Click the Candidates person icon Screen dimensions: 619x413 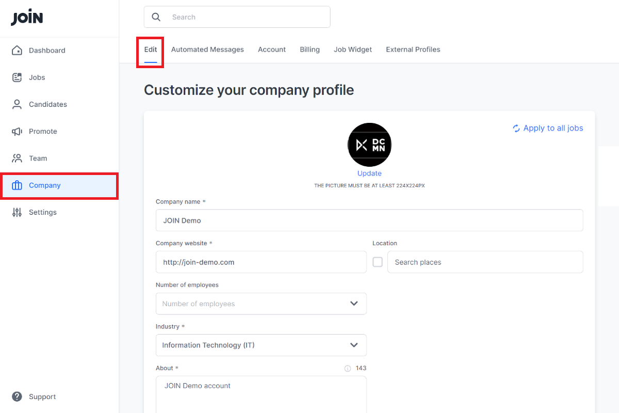(17, 104)
